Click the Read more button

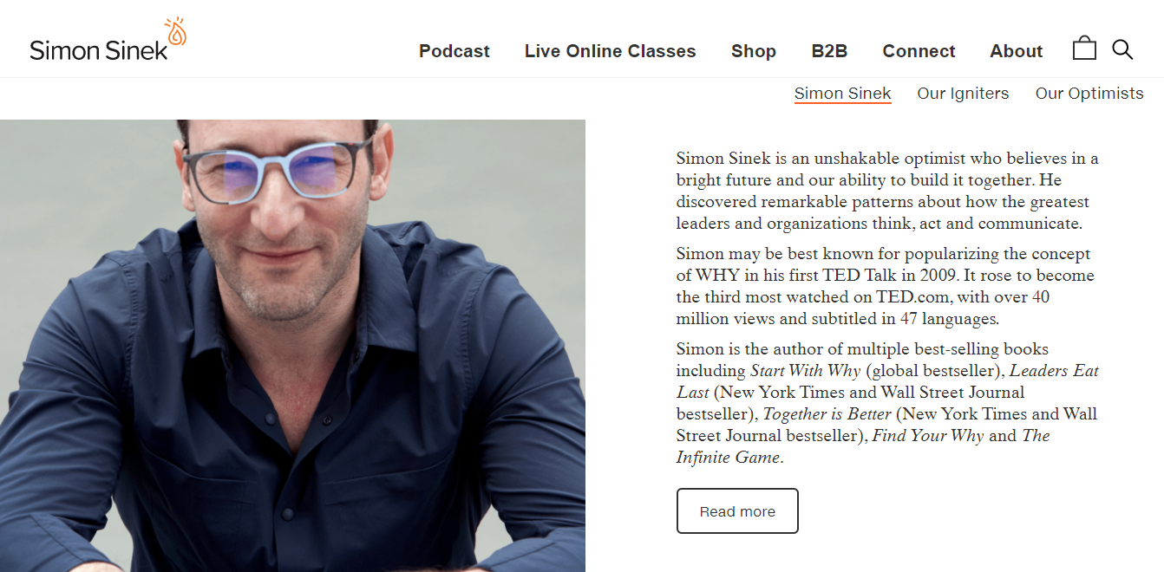click(x=737, y=511)
